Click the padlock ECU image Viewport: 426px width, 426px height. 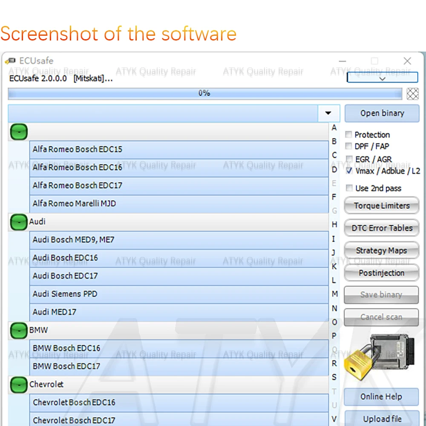[379, 357]
